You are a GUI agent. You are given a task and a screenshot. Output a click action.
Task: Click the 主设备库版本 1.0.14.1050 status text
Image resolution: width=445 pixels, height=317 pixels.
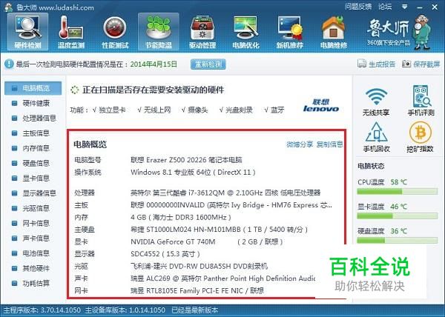coord(125,310)
